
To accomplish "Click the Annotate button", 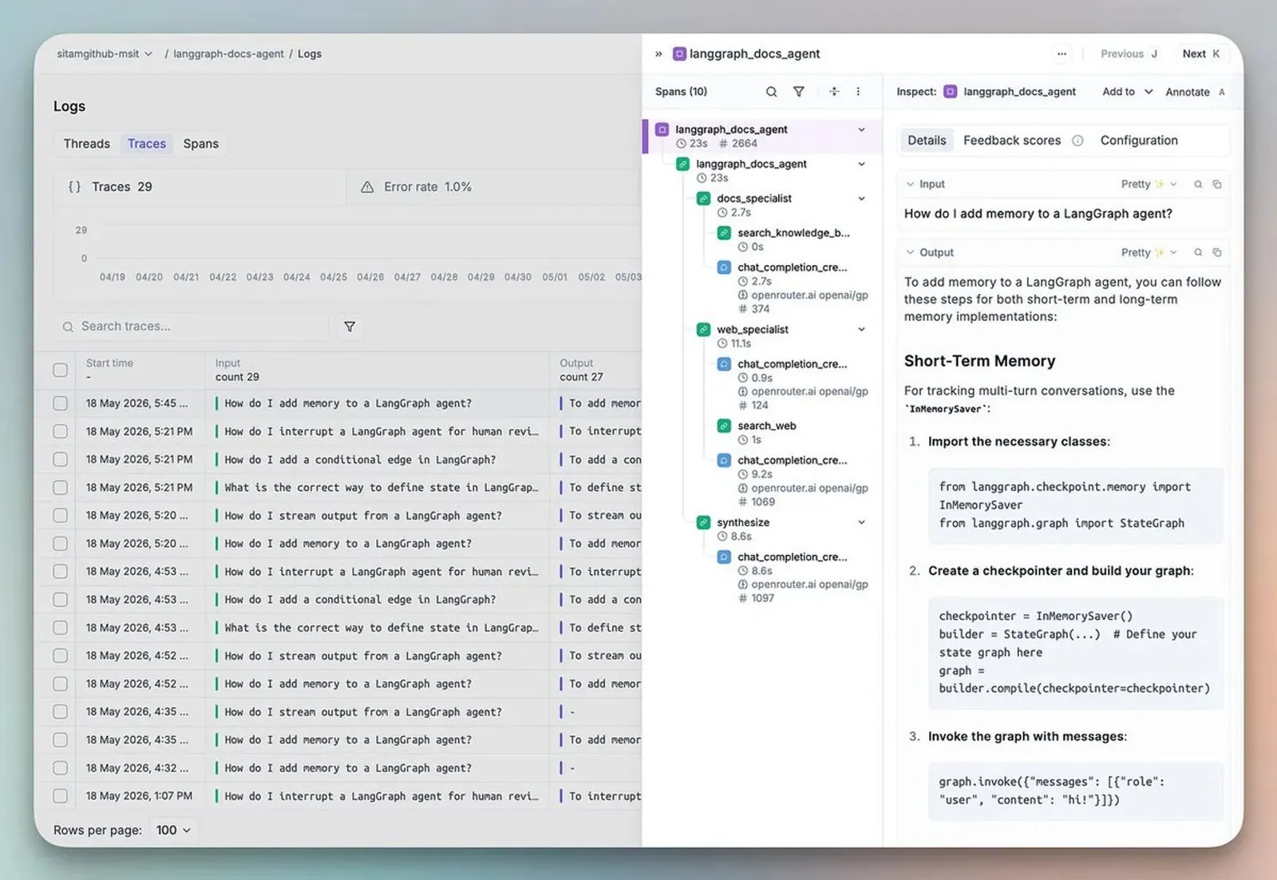I will click(x=1195, y=92).
